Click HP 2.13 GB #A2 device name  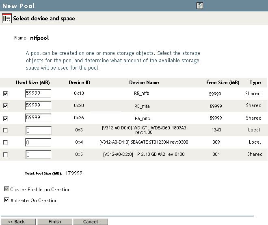[x=144, y=154]
